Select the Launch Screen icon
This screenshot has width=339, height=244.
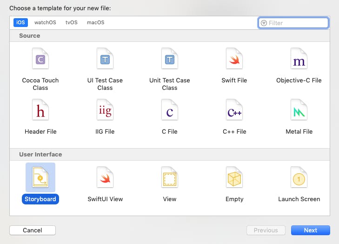pos(299,177)
